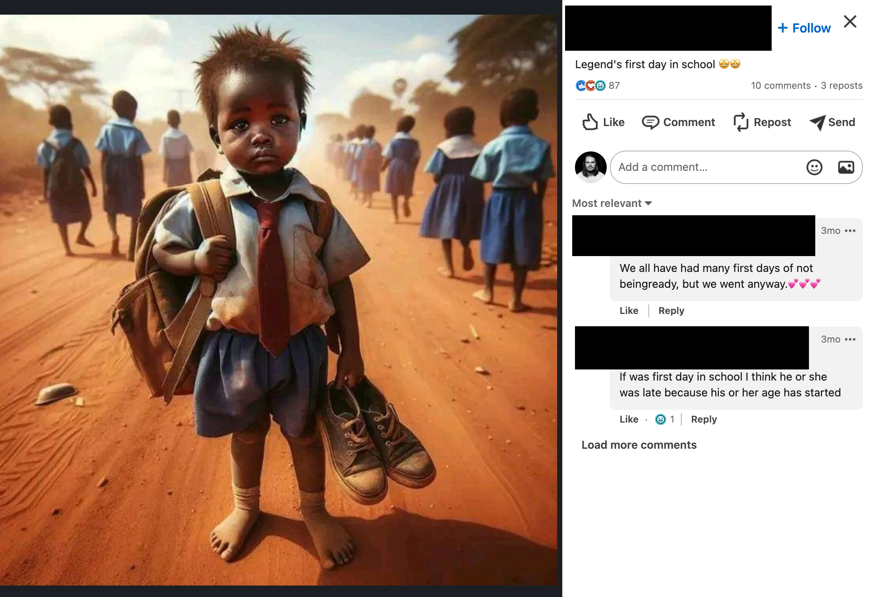The image size is (870, 597).
Task: Open the reactions summary icons next to 87
Action: (x=590, y=86)
